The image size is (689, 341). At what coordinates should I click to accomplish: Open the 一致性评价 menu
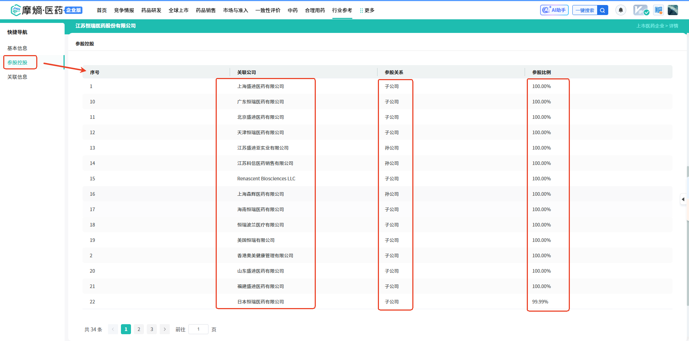(268, 10)
